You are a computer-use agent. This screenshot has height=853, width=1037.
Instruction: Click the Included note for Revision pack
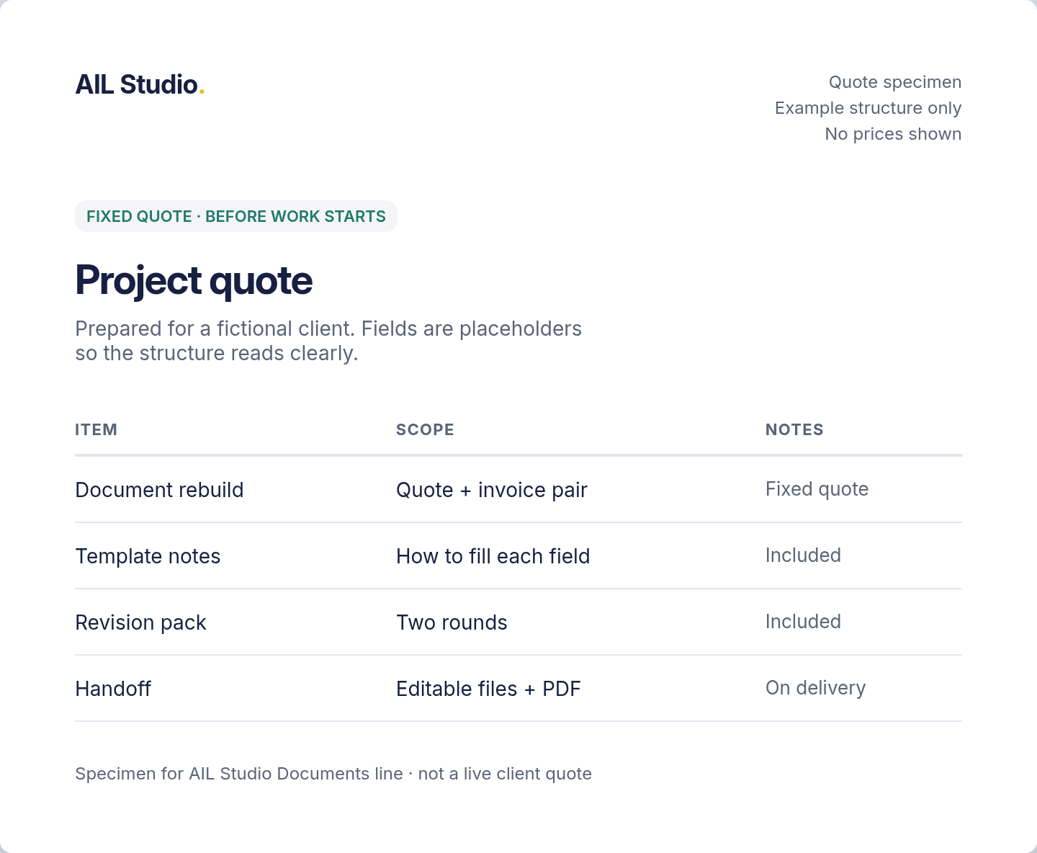click(x=803, y=622)
